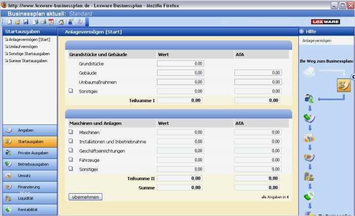Click the round icon beside Hilfe

(301, 31)
